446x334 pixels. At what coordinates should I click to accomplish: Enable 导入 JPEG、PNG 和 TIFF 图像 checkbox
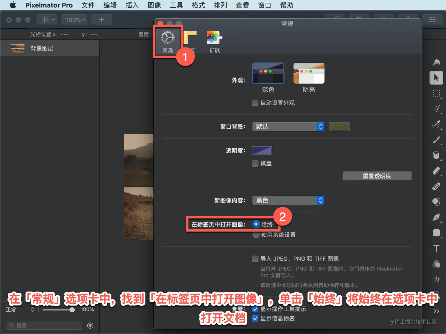255,259
